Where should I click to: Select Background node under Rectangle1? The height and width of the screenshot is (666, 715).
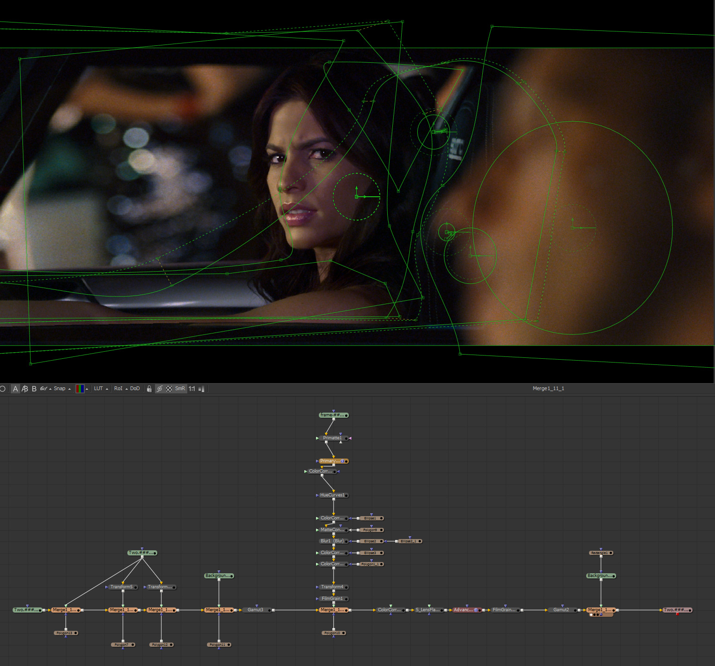coord(601,576)
